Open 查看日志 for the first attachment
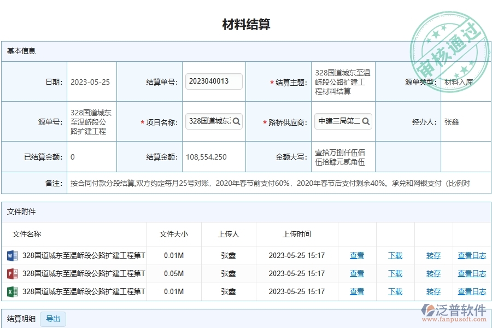The height and width of the screenshot is (328, 492). (471, 255)
